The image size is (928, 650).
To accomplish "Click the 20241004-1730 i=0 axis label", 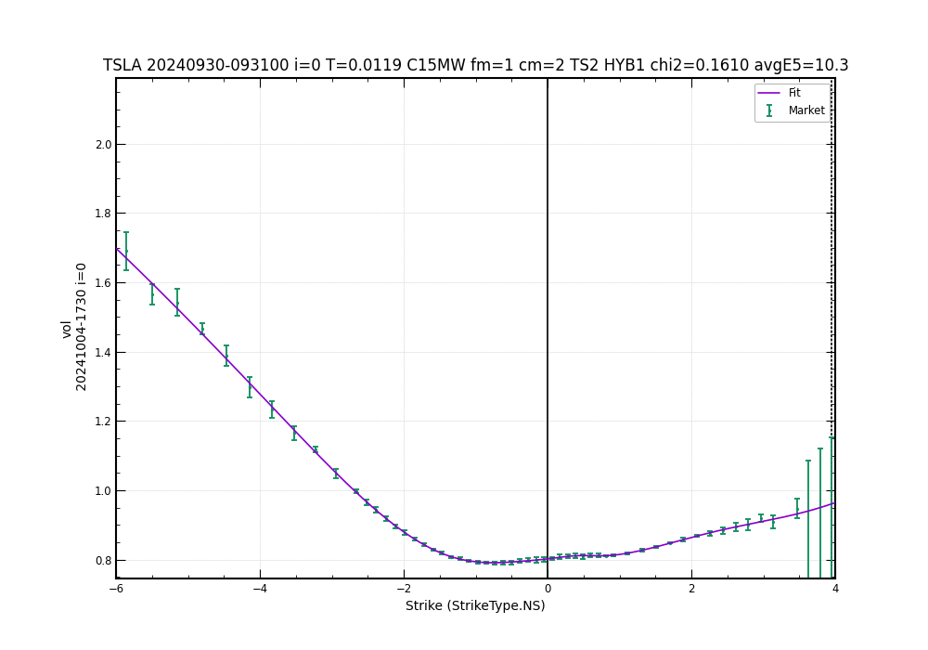I will tap(82, 327).
